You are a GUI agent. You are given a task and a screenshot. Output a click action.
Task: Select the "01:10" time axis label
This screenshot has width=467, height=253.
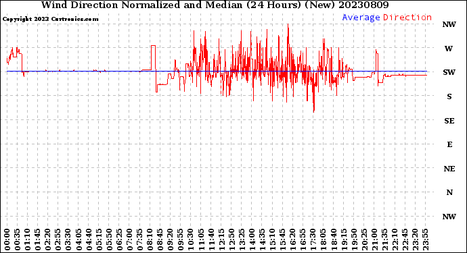[x=27, y=240]
